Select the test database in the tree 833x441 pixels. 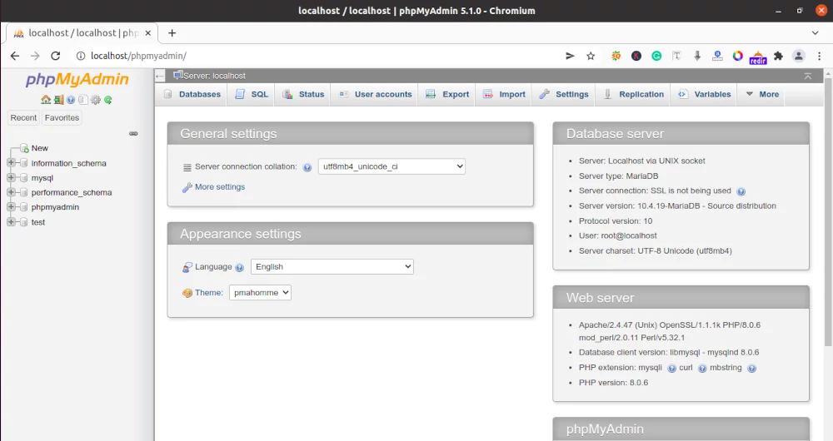point(38,222)
